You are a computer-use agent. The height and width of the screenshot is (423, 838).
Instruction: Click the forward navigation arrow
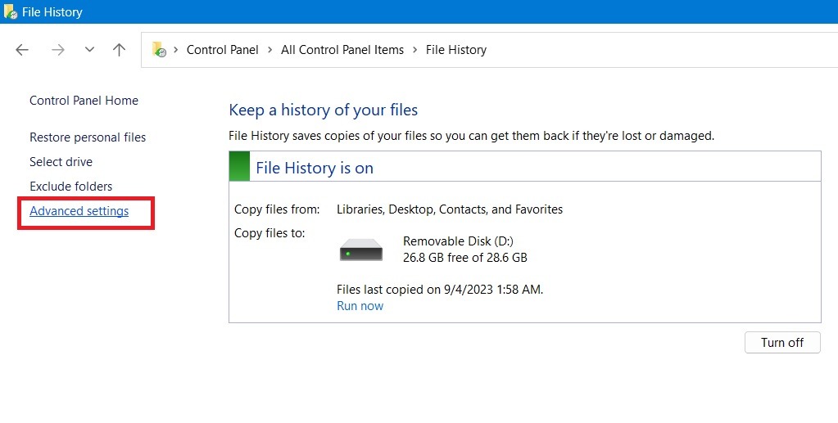click(x=57, y=50)
